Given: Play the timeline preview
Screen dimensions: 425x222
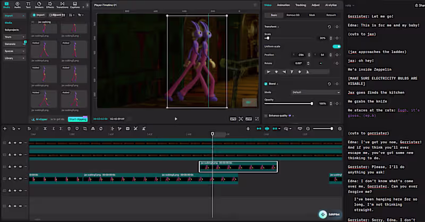Looking at the screenshot, I should point(176,119).
